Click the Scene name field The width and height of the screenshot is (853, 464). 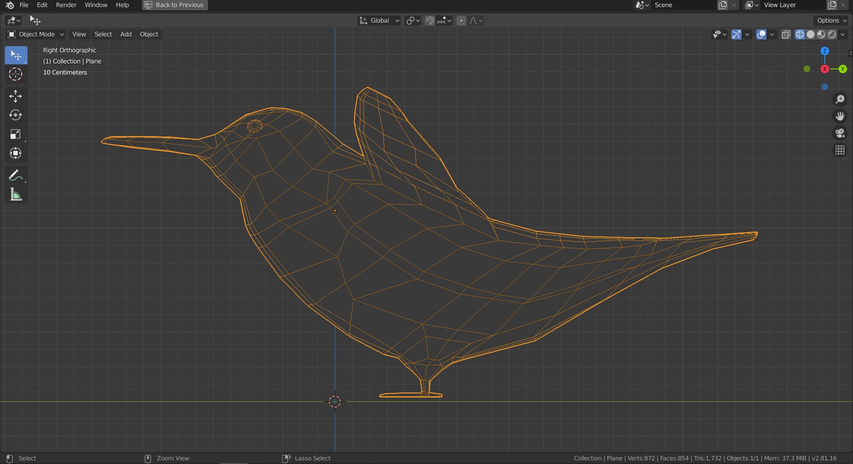coord(683,5)
